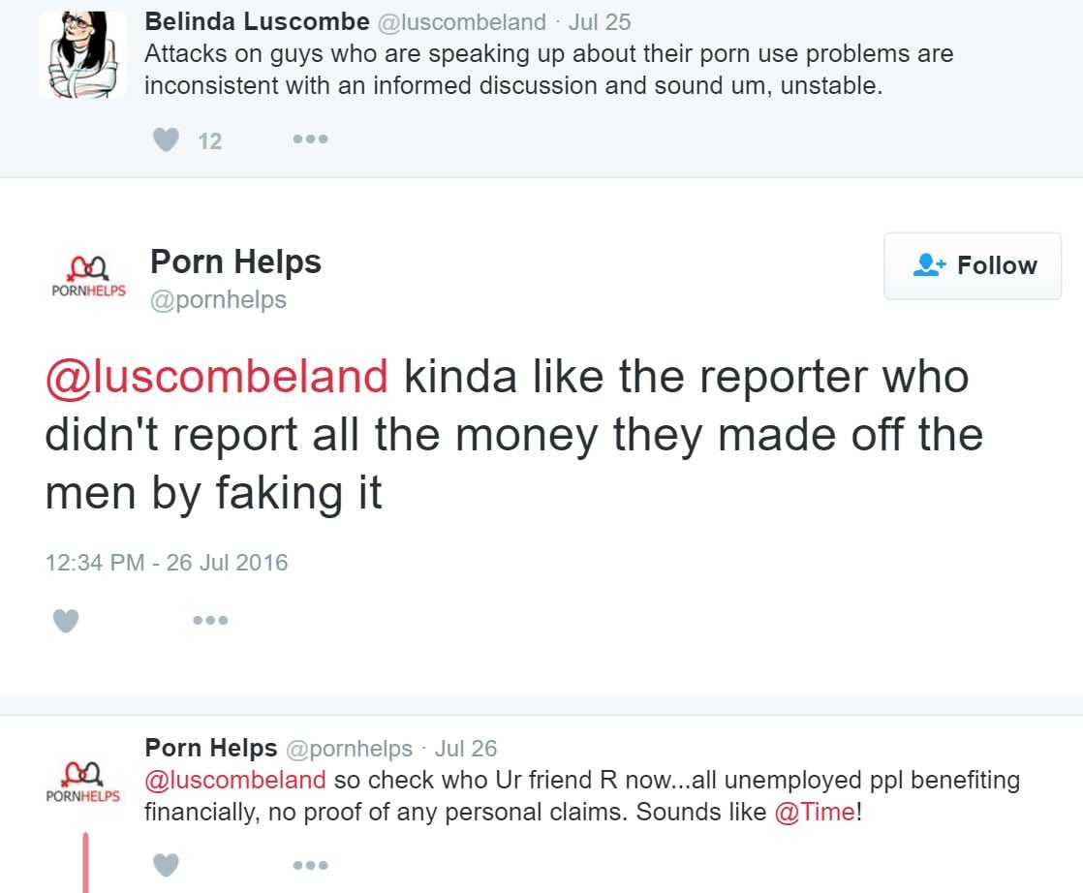Click the Porn Helps logo in main tweet
The height and width of the screenshot is (893, 1083).
[x=89, y=275]
